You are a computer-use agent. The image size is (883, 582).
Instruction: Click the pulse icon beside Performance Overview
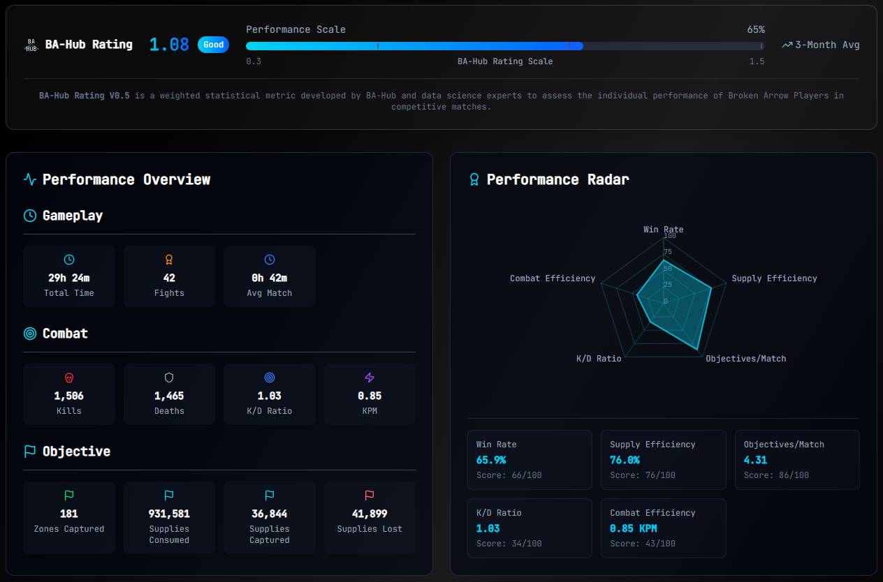pos(30,179)
